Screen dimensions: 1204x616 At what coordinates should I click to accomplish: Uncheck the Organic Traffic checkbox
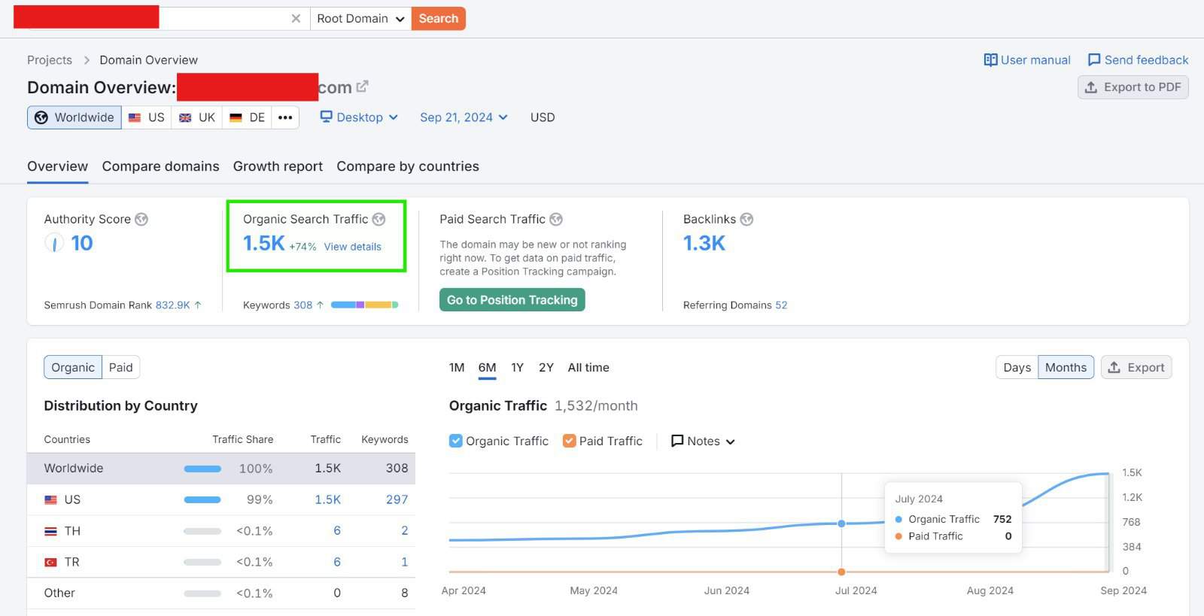point(456,441)
